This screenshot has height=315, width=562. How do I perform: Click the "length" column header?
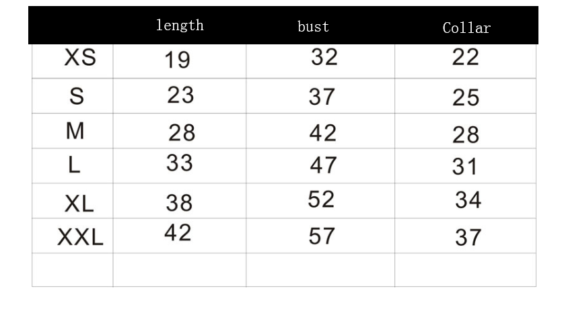(x=179, y=26)
